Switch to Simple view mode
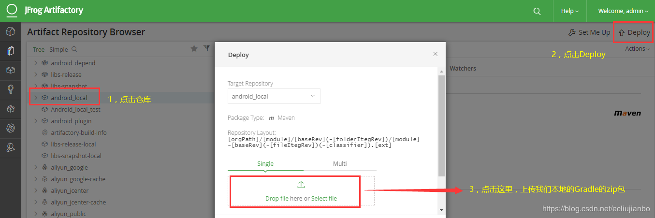The width and height of the screenshot is (655, 218). coord(58,49)
